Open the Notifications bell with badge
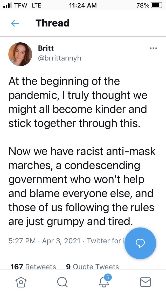This screenshot has height=295, width=166. point(104,281)
